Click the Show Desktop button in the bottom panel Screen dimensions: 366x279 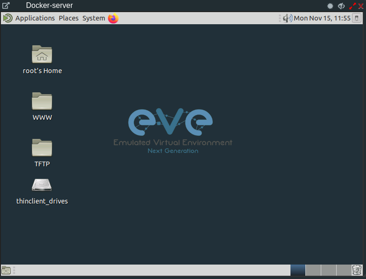point(7,270)
